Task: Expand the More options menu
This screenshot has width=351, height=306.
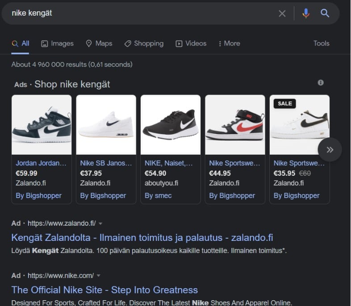Action: click(229, 43)
